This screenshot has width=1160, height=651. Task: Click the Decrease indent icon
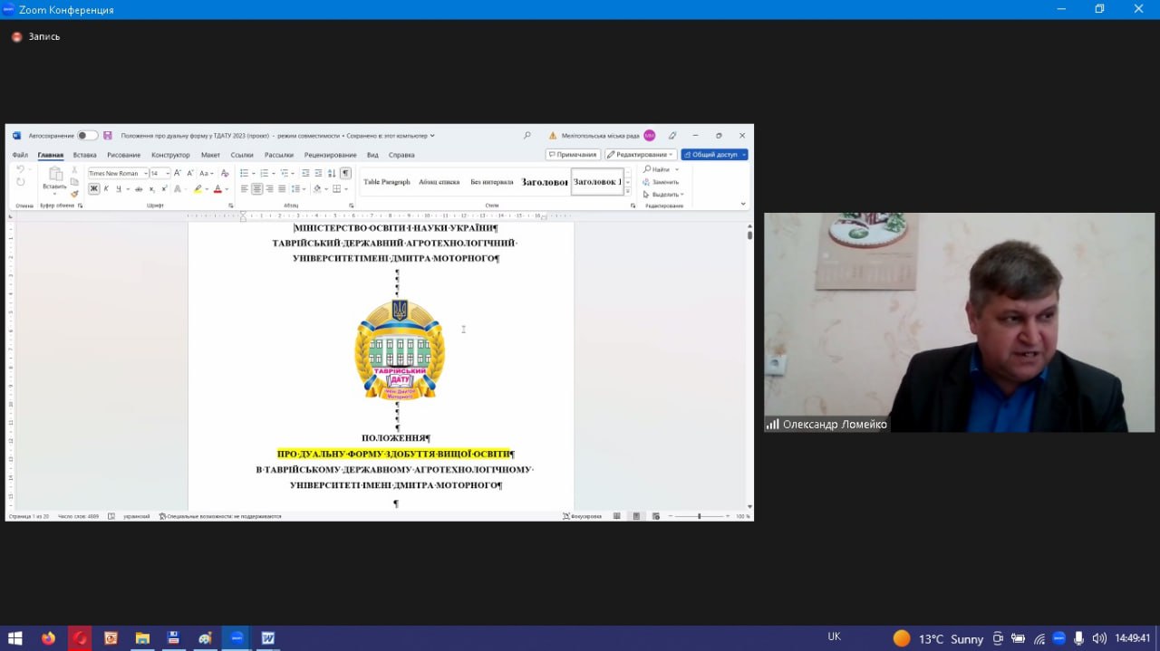click(x=305, y=173)
